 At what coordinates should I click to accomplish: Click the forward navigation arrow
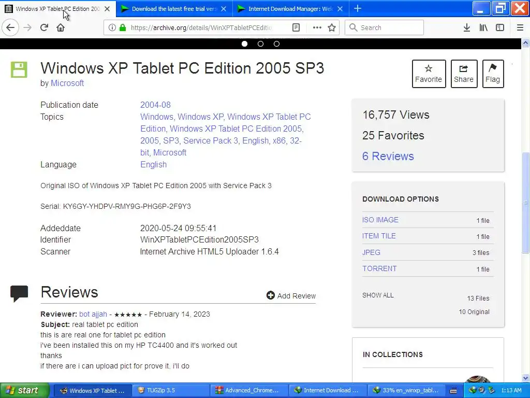[27, 27]
